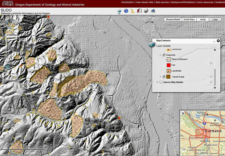Click the Fan layer red color swatch
Image resolution: width=225 pixels, height=156 pixels.
pyautogui.click(x=169, y=65)
